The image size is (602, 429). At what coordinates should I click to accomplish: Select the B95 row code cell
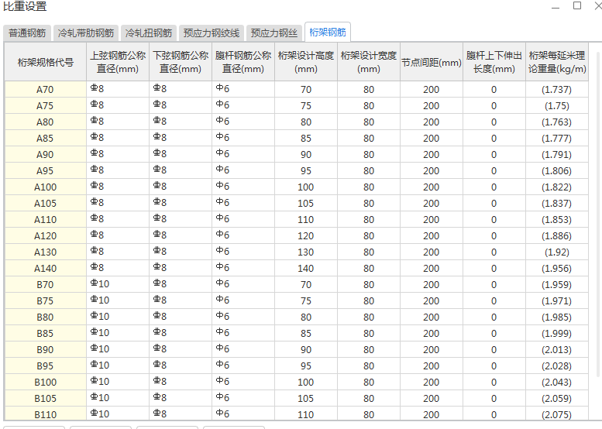[45, 366]
